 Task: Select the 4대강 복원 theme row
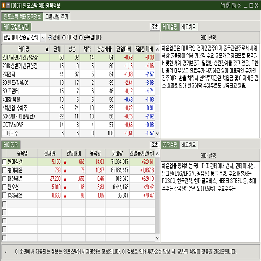(x=78, y=100)
